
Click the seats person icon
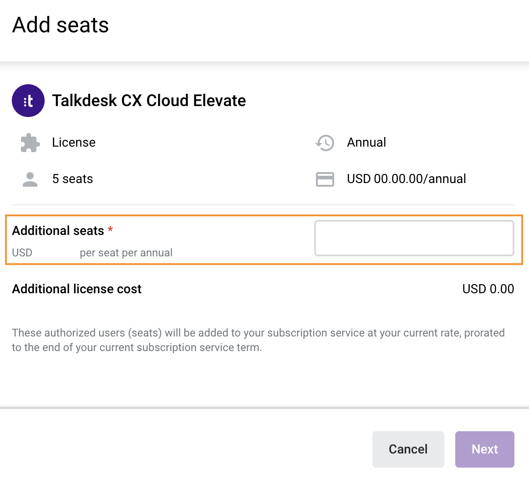(x=30, y=179)
